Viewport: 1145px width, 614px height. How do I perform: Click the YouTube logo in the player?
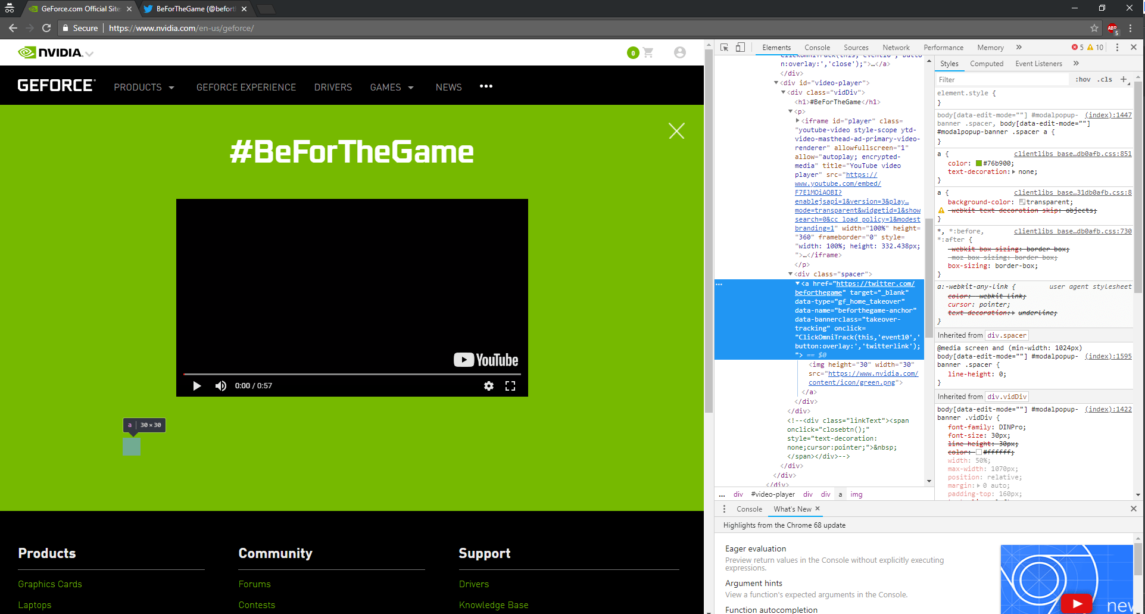pyautogui.click(x=486, y=360)
